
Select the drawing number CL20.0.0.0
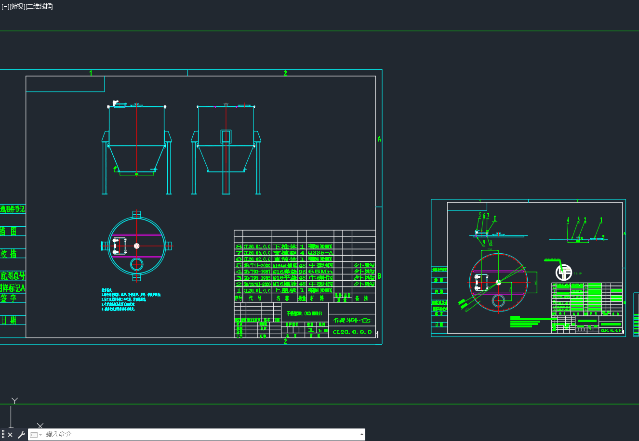point(352,332)
